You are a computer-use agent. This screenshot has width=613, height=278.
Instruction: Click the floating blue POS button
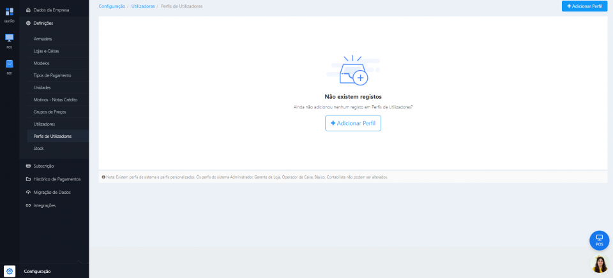pos(599,240)
